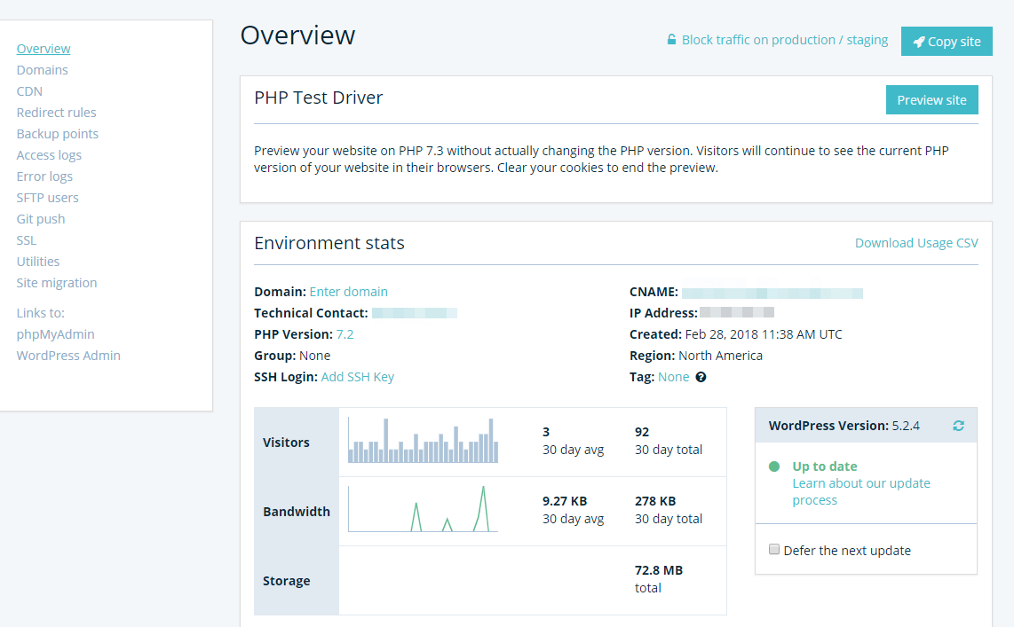The height and width of the screenshot is (627, 1014).
Task: Click the Bandwidth line chart
Action: tap(423, 509)
